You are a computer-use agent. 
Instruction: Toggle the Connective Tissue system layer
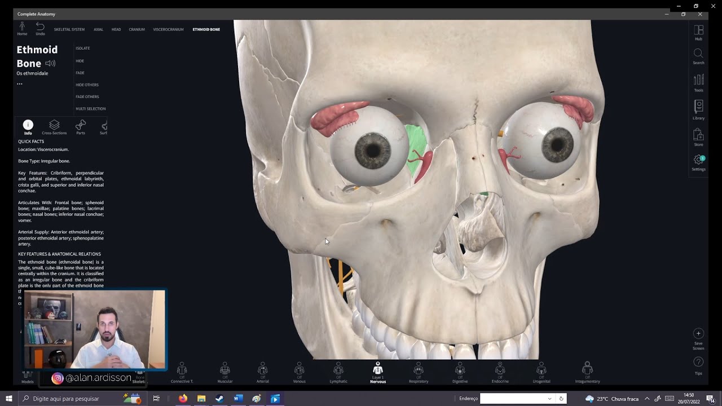tap(182, 373)
